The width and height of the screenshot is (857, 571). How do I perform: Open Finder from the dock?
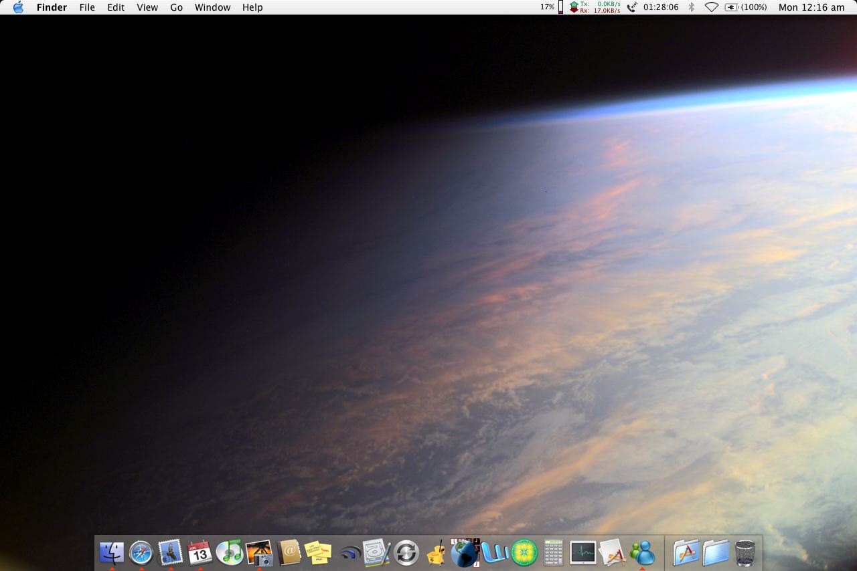pyautogui.click(x=111, y=553)
